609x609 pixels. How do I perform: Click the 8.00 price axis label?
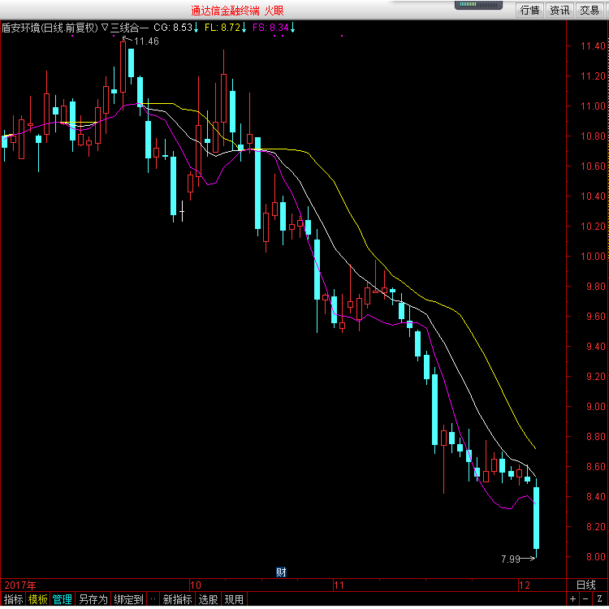[595, 556]
